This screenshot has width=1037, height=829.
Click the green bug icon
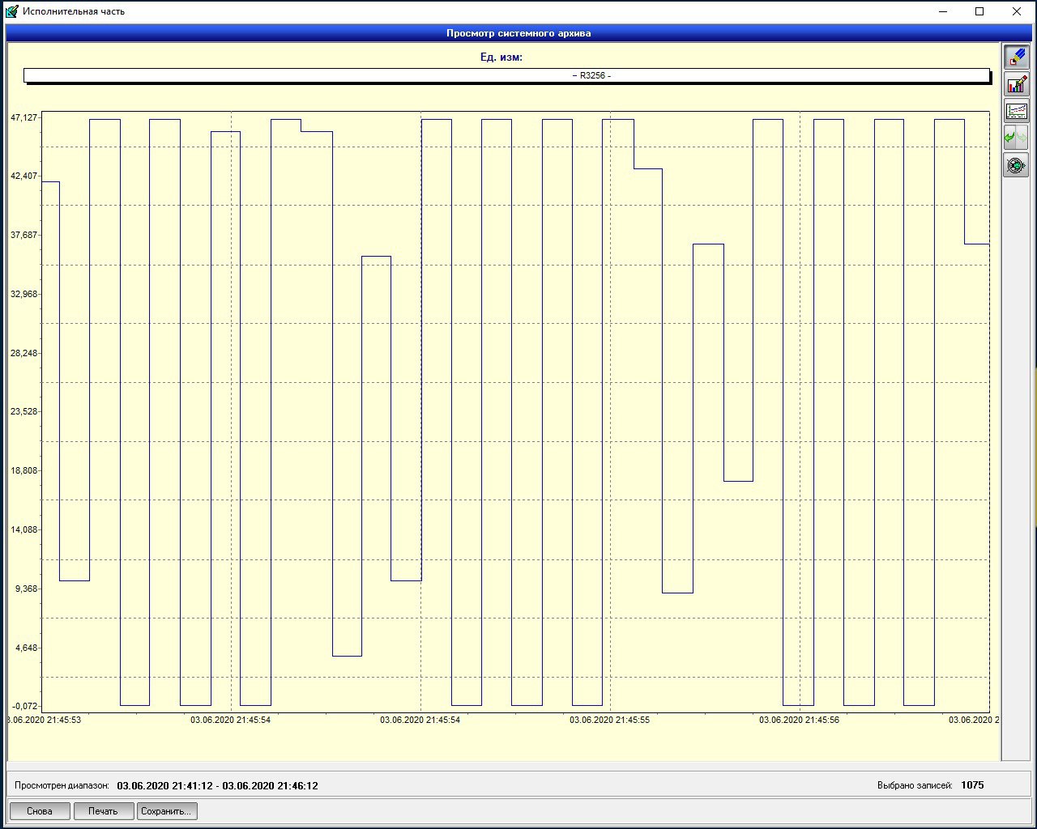tap(1016, 165)
